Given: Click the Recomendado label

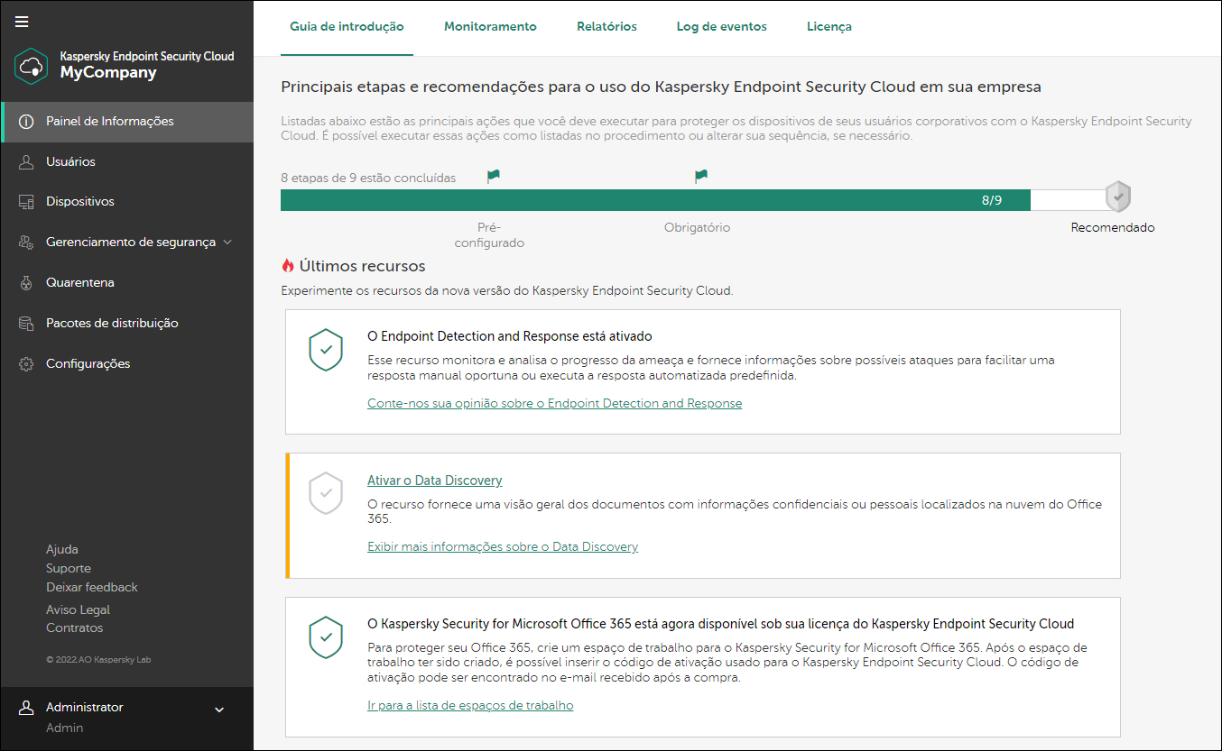Looking at the screenshot, I should [1113, 227].
